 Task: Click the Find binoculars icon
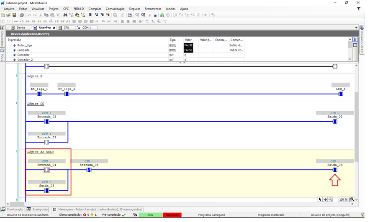click(66, 15)
